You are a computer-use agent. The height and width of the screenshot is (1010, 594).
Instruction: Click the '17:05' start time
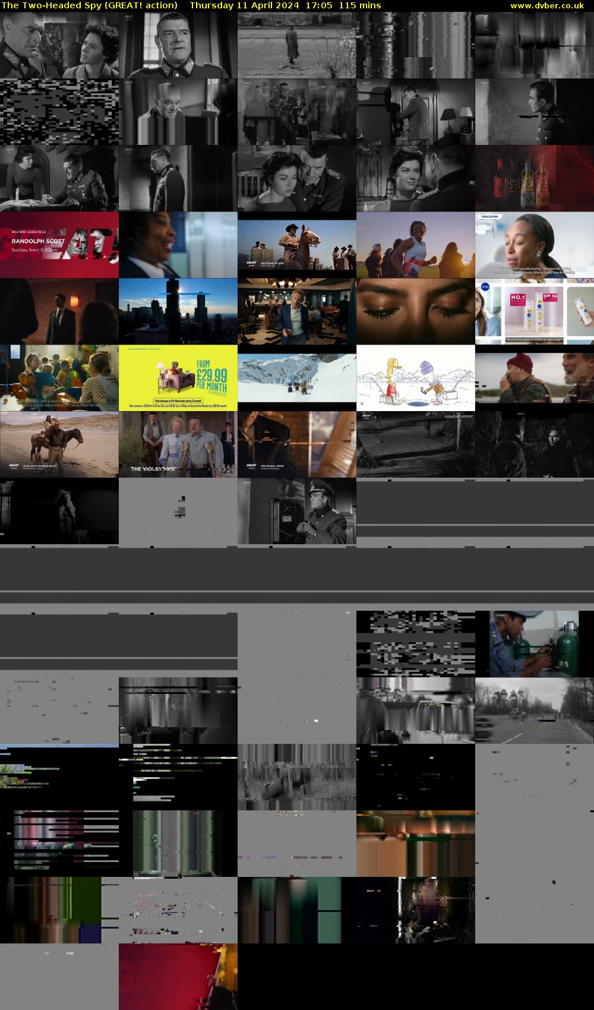click(319, 5)
